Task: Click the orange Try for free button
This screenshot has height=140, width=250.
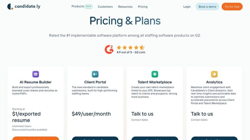Action: (232, 7)
